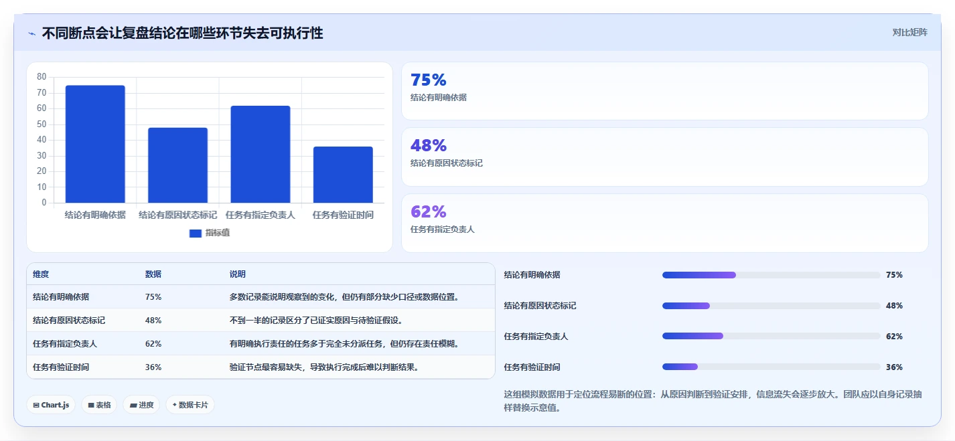Click the 任务有验证时间 progress bar
This screenshot has width=955, height=441.
pos(771,367)
